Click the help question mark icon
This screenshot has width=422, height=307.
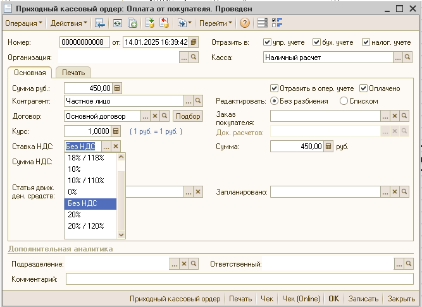pyautogui.click(x=245, y=23)
